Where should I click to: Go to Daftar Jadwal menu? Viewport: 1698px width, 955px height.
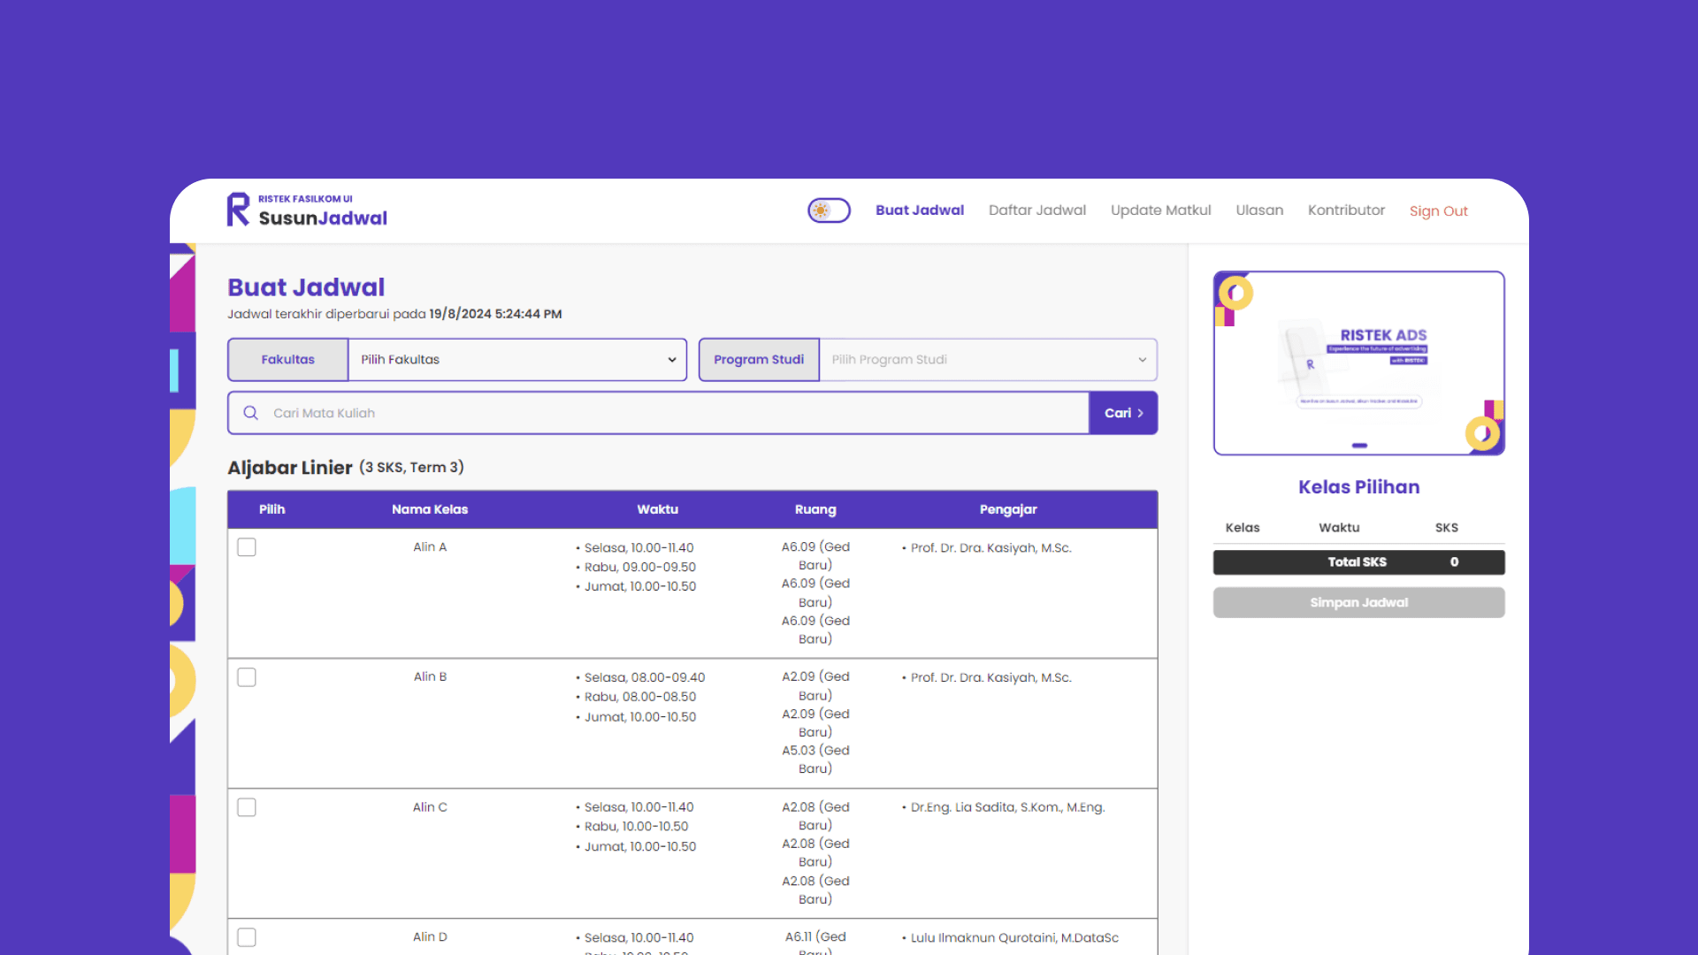1036,210
